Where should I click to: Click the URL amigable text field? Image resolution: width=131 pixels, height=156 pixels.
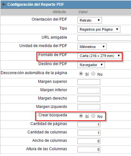tap(104, 38)
